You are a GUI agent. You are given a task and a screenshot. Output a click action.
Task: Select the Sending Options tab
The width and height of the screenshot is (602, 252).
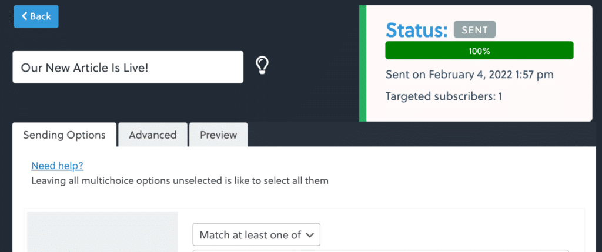(65, 135)
